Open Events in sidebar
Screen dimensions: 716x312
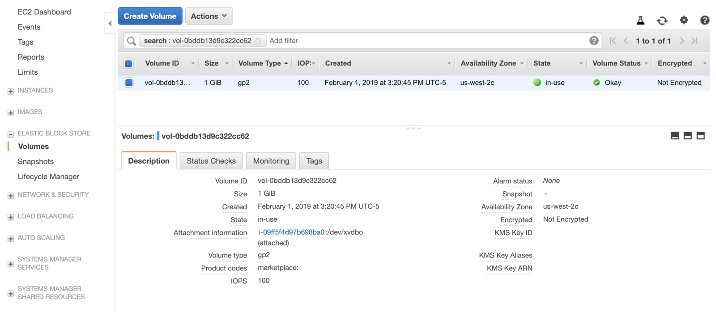pos(29,27)
